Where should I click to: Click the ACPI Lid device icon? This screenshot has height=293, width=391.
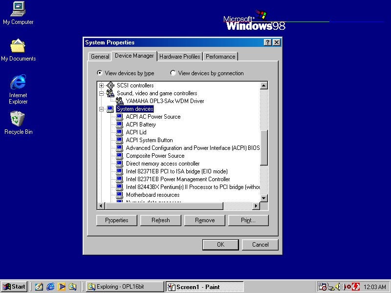point(119,132)
